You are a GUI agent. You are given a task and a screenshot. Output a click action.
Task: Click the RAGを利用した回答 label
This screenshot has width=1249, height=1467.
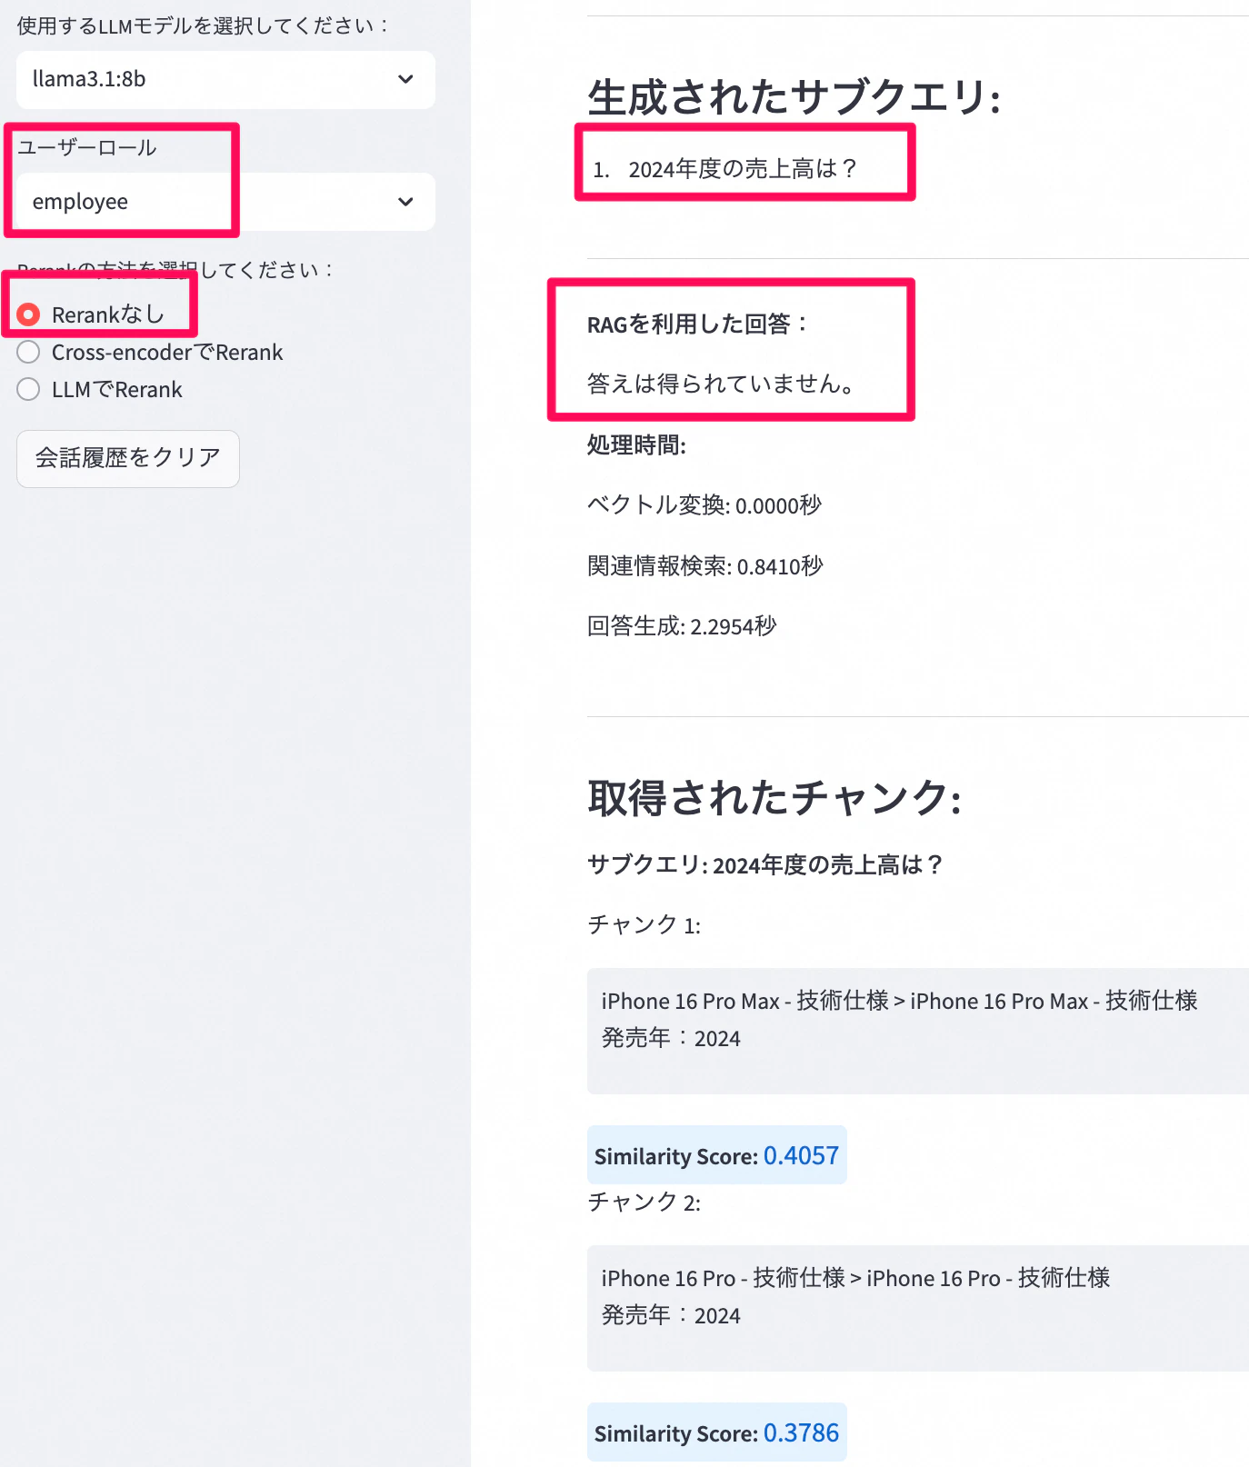click(x=697, y=324)
